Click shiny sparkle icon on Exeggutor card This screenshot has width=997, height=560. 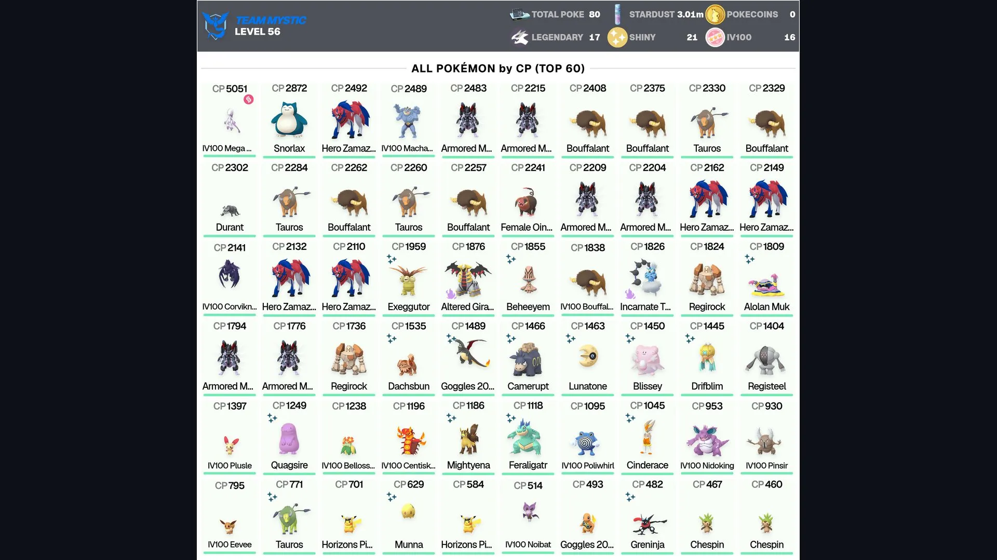(x=392, y=259)
